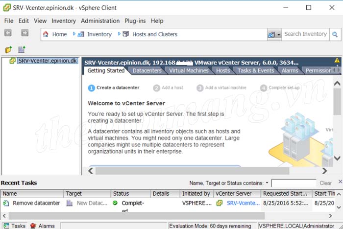343x229 pixels.
Task: Click the Tasks icon in status bar
Action: coord(6,226)
